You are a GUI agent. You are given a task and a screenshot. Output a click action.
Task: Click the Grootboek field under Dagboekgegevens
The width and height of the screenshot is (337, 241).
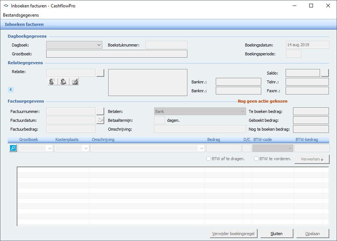tap(117, 54)
